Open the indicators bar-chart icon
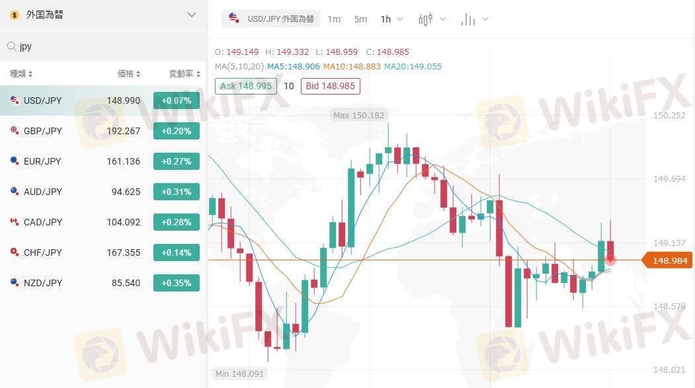 click(468, 19)
